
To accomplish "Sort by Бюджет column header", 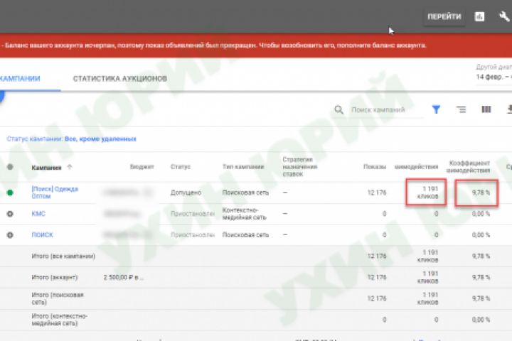I will (142, 167).
